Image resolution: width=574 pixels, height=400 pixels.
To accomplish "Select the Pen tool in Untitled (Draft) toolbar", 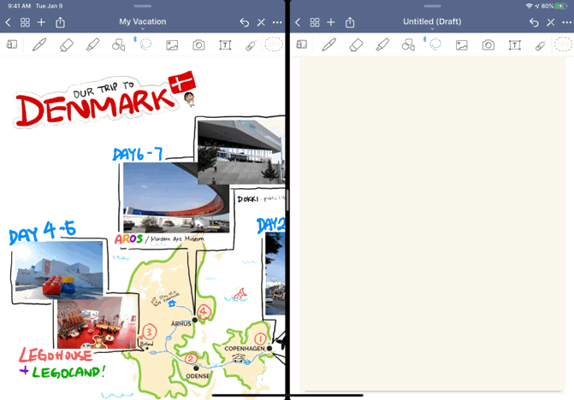I will click(328, 44).
